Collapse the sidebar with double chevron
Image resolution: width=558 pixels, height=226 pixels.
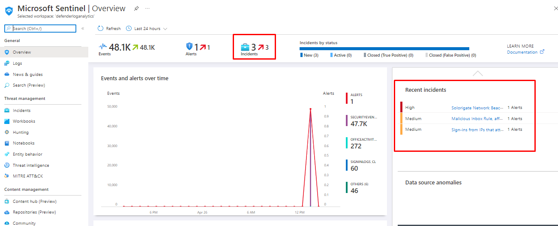83,29
